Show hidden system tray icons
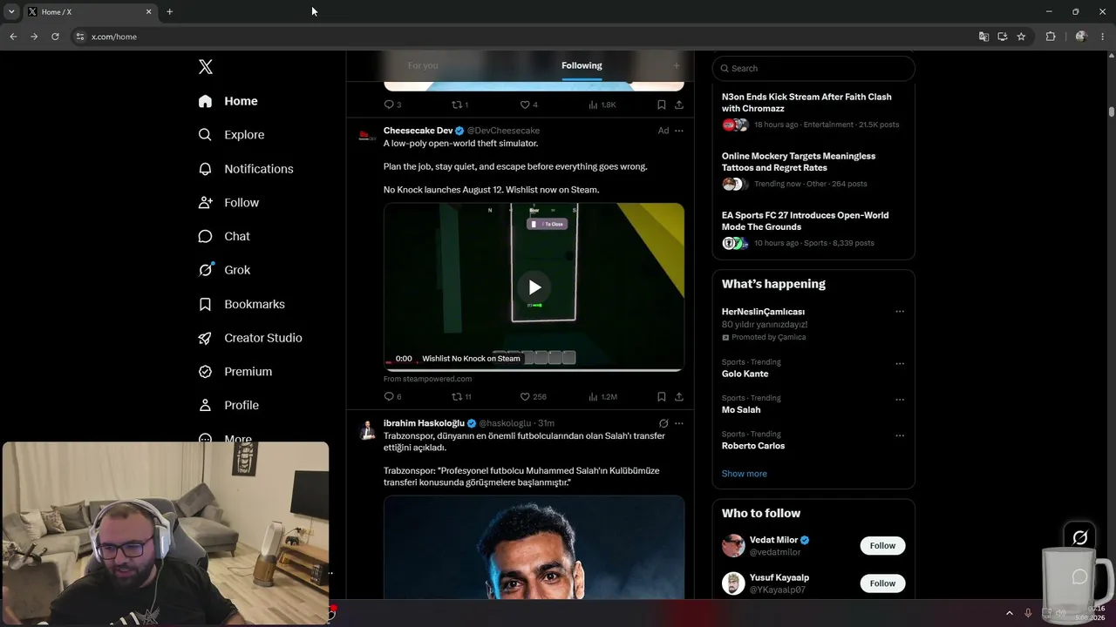 pos(1010,613)
